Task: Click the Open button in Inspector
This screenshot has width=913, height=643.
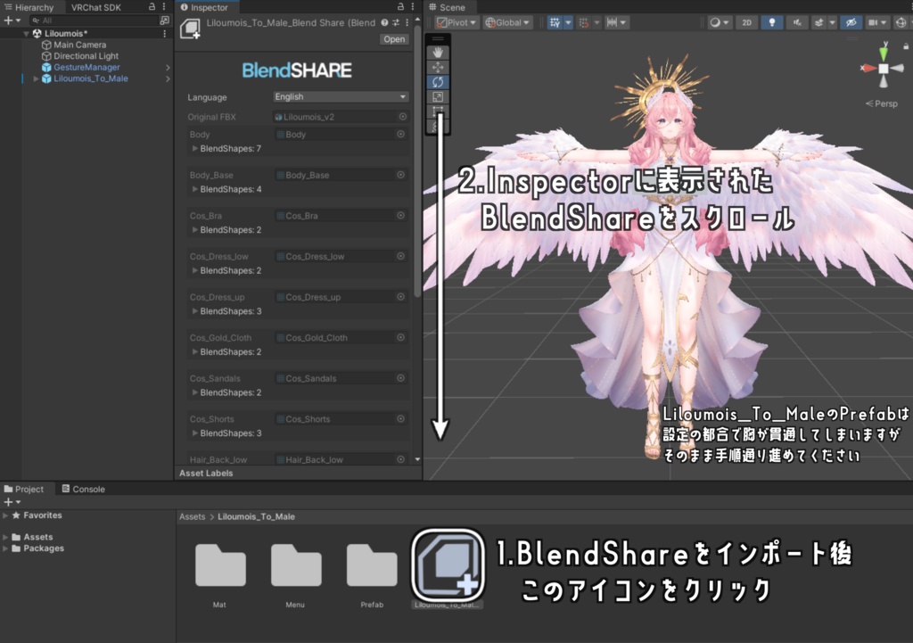Action: [x=394, y=39]
